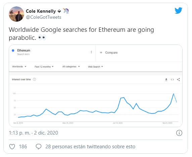Expand the Web Search type dropdown
192x157 pixels.
point(96,67)
